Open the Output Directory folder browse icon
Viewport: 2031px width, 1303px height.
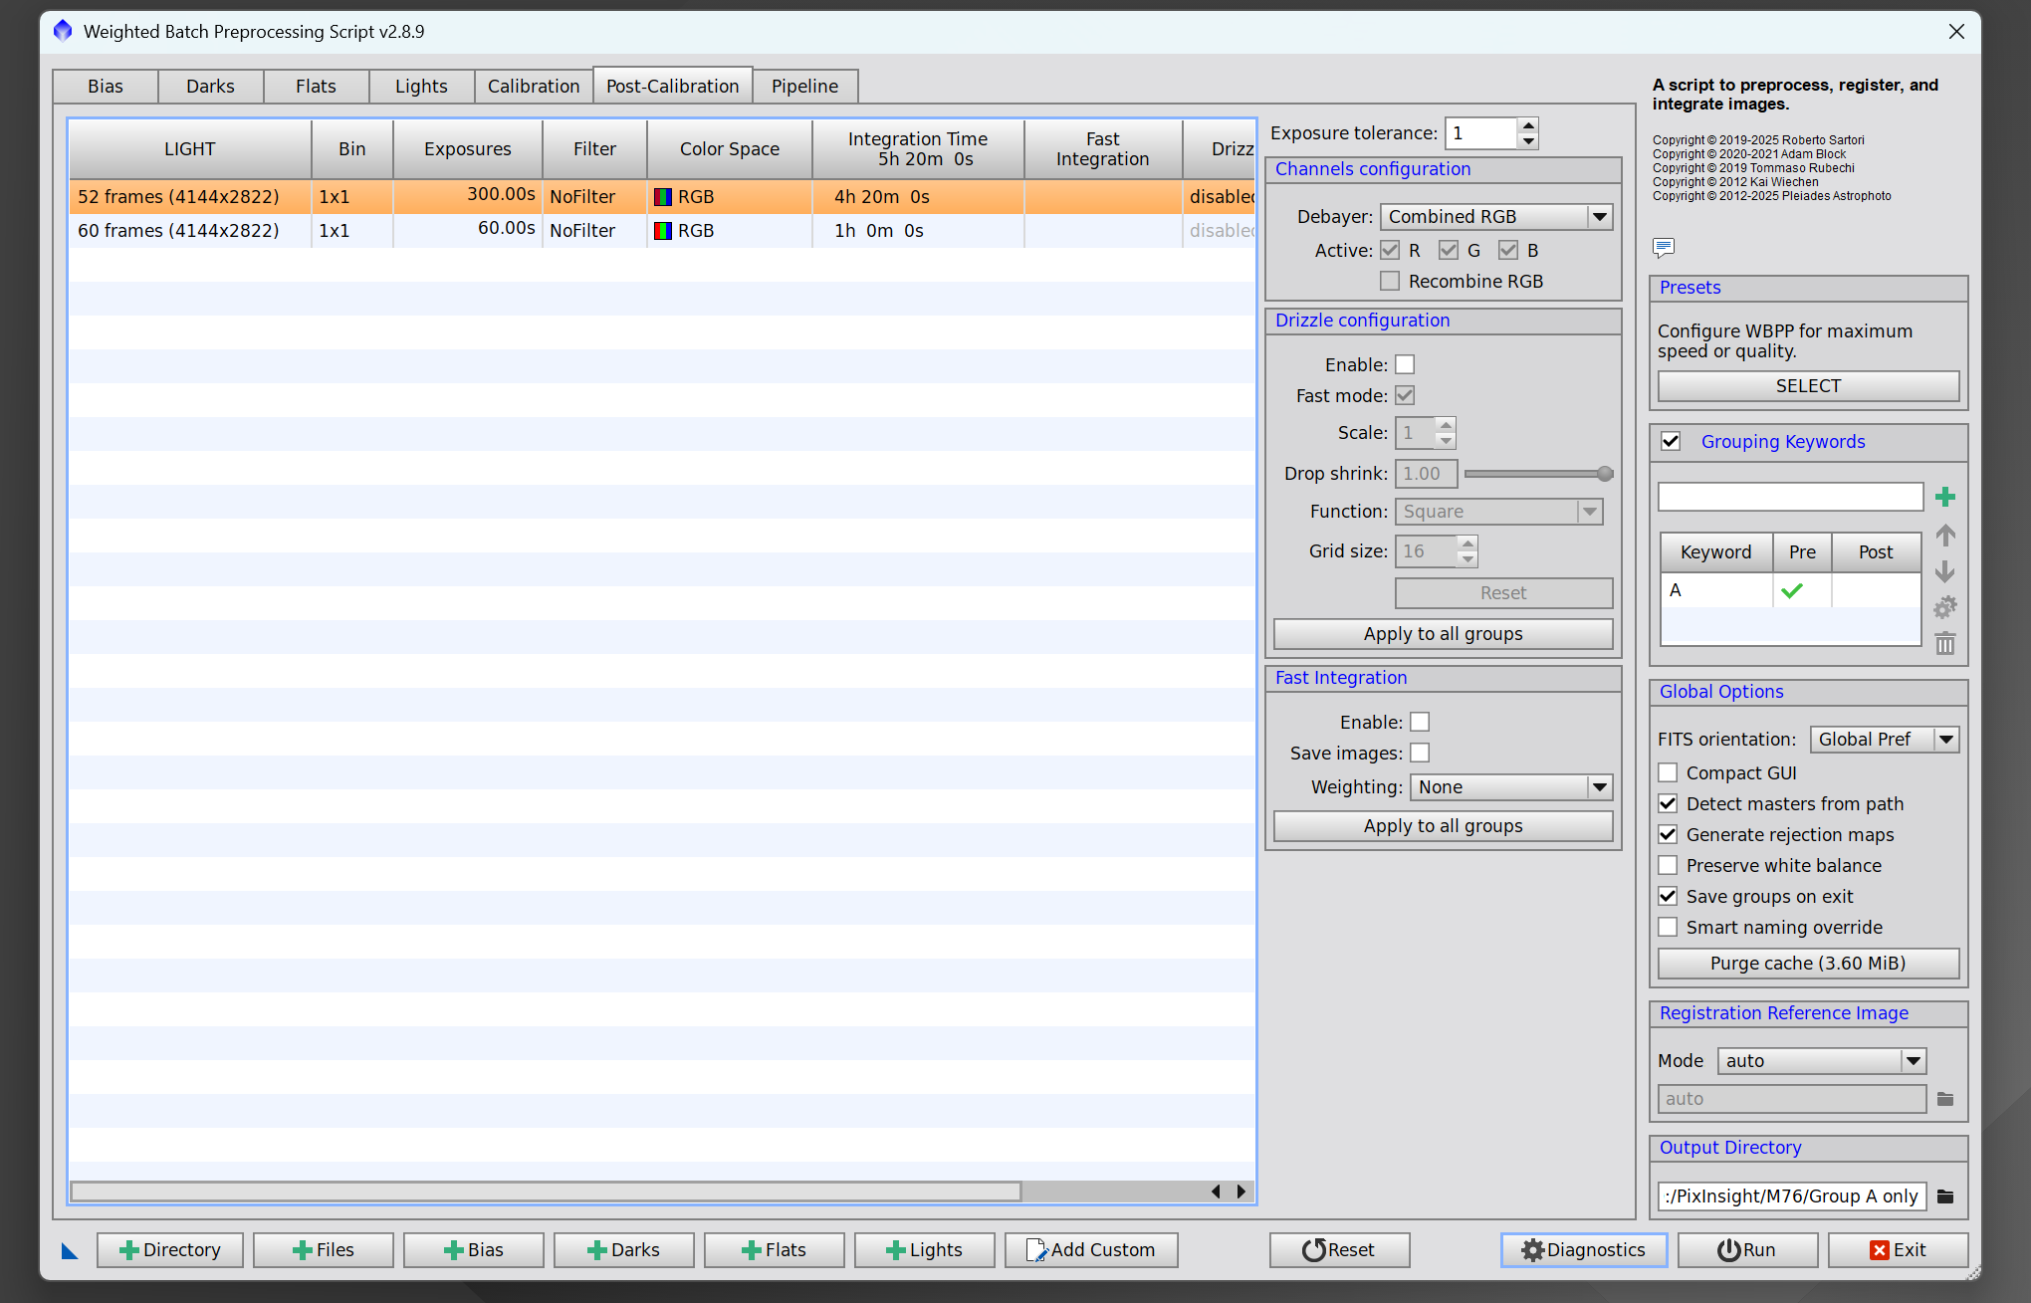pos(1944,1196)
